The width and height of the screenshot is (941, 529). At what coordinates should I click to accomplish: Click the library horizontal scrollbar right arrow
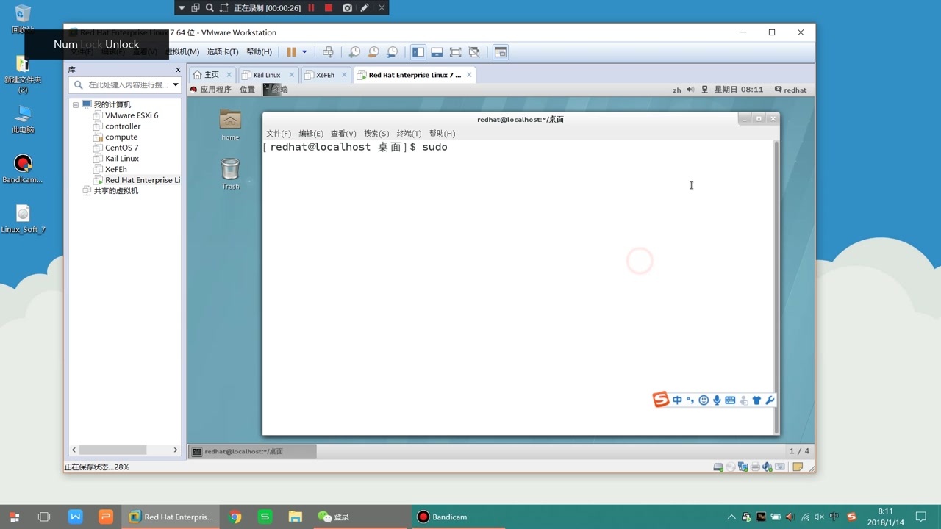coord(175,450)
